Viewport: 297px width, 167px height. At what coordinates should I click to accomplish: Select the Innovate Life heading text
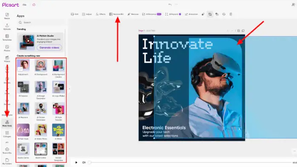click(x=177, y=51)
